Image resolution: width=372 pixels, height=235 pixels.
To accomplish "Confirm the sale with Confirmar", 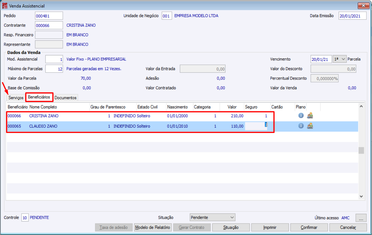I will (309, 227).
